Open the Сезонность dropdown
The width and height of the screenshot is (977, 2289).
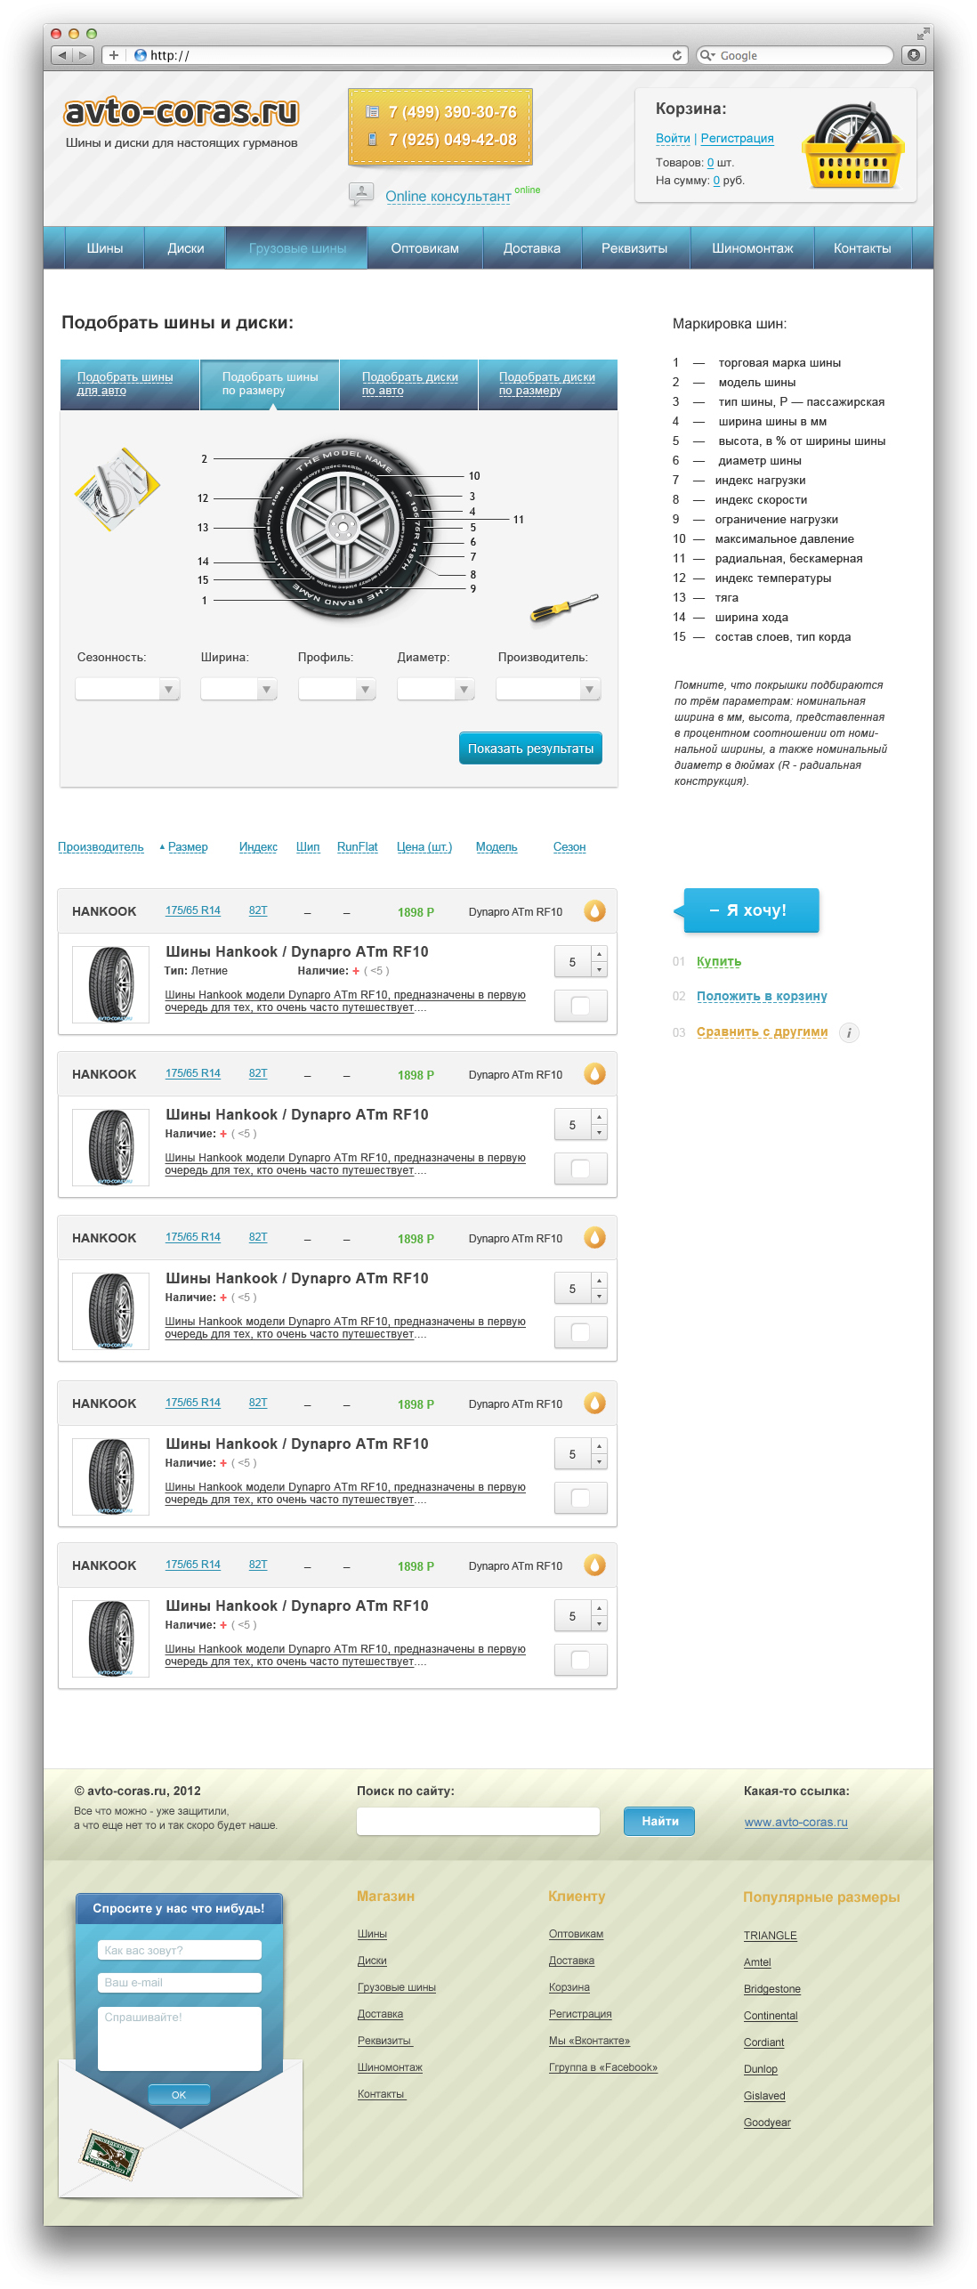128,689
